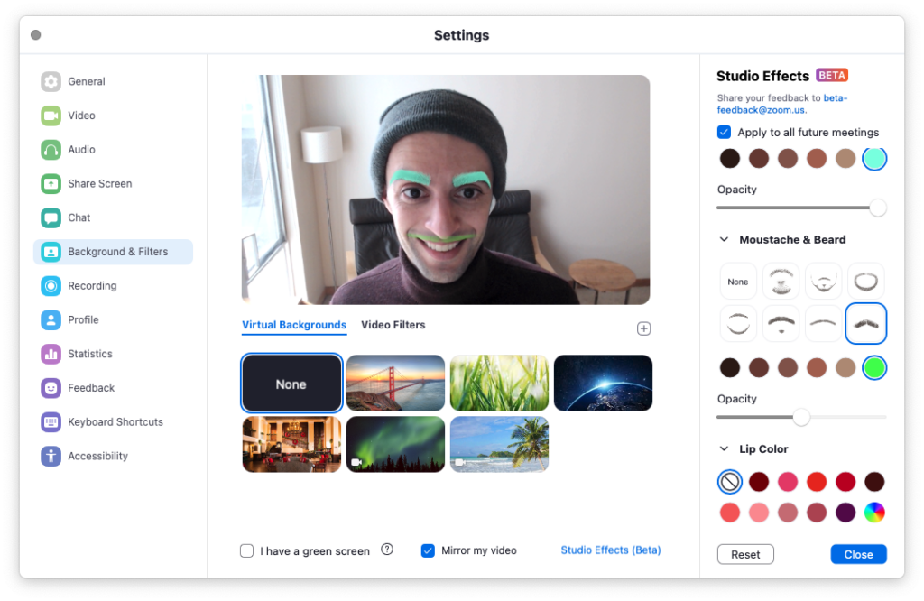This screenshot has height=601, width=924.
Task: Switch to the Video Filters tab
Action: point(393,325)
